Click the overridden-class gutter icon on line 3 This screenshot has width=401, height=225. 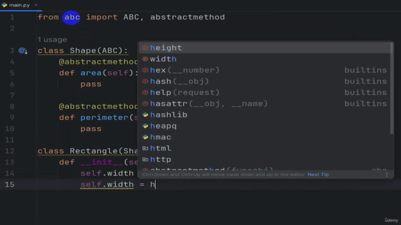coord(23,51)
